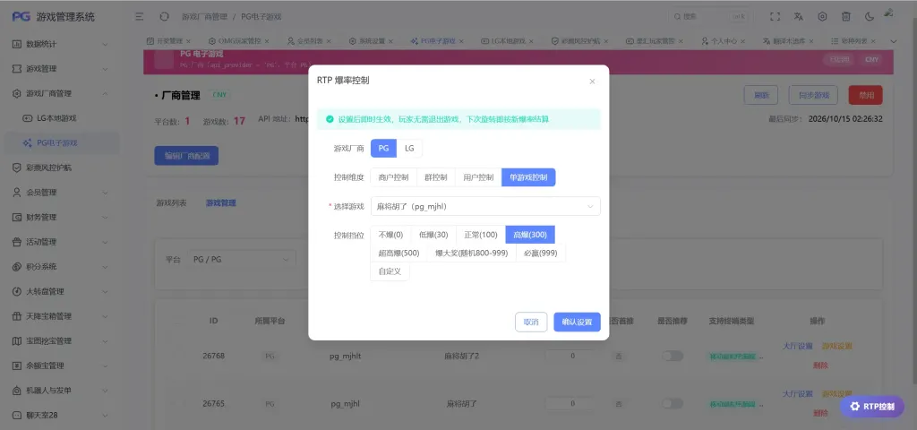
Task: Close the LG本地游戏 tab
Action: click(532, 41)
